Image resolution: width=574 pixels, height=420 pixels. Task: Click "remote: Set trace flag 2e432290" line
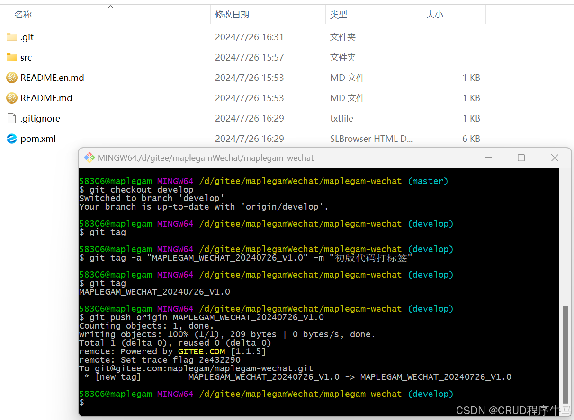(160, 360)
